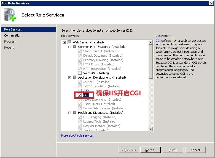Select the ASP tree item label
215x158 pixels.
(x=86, y=90)
